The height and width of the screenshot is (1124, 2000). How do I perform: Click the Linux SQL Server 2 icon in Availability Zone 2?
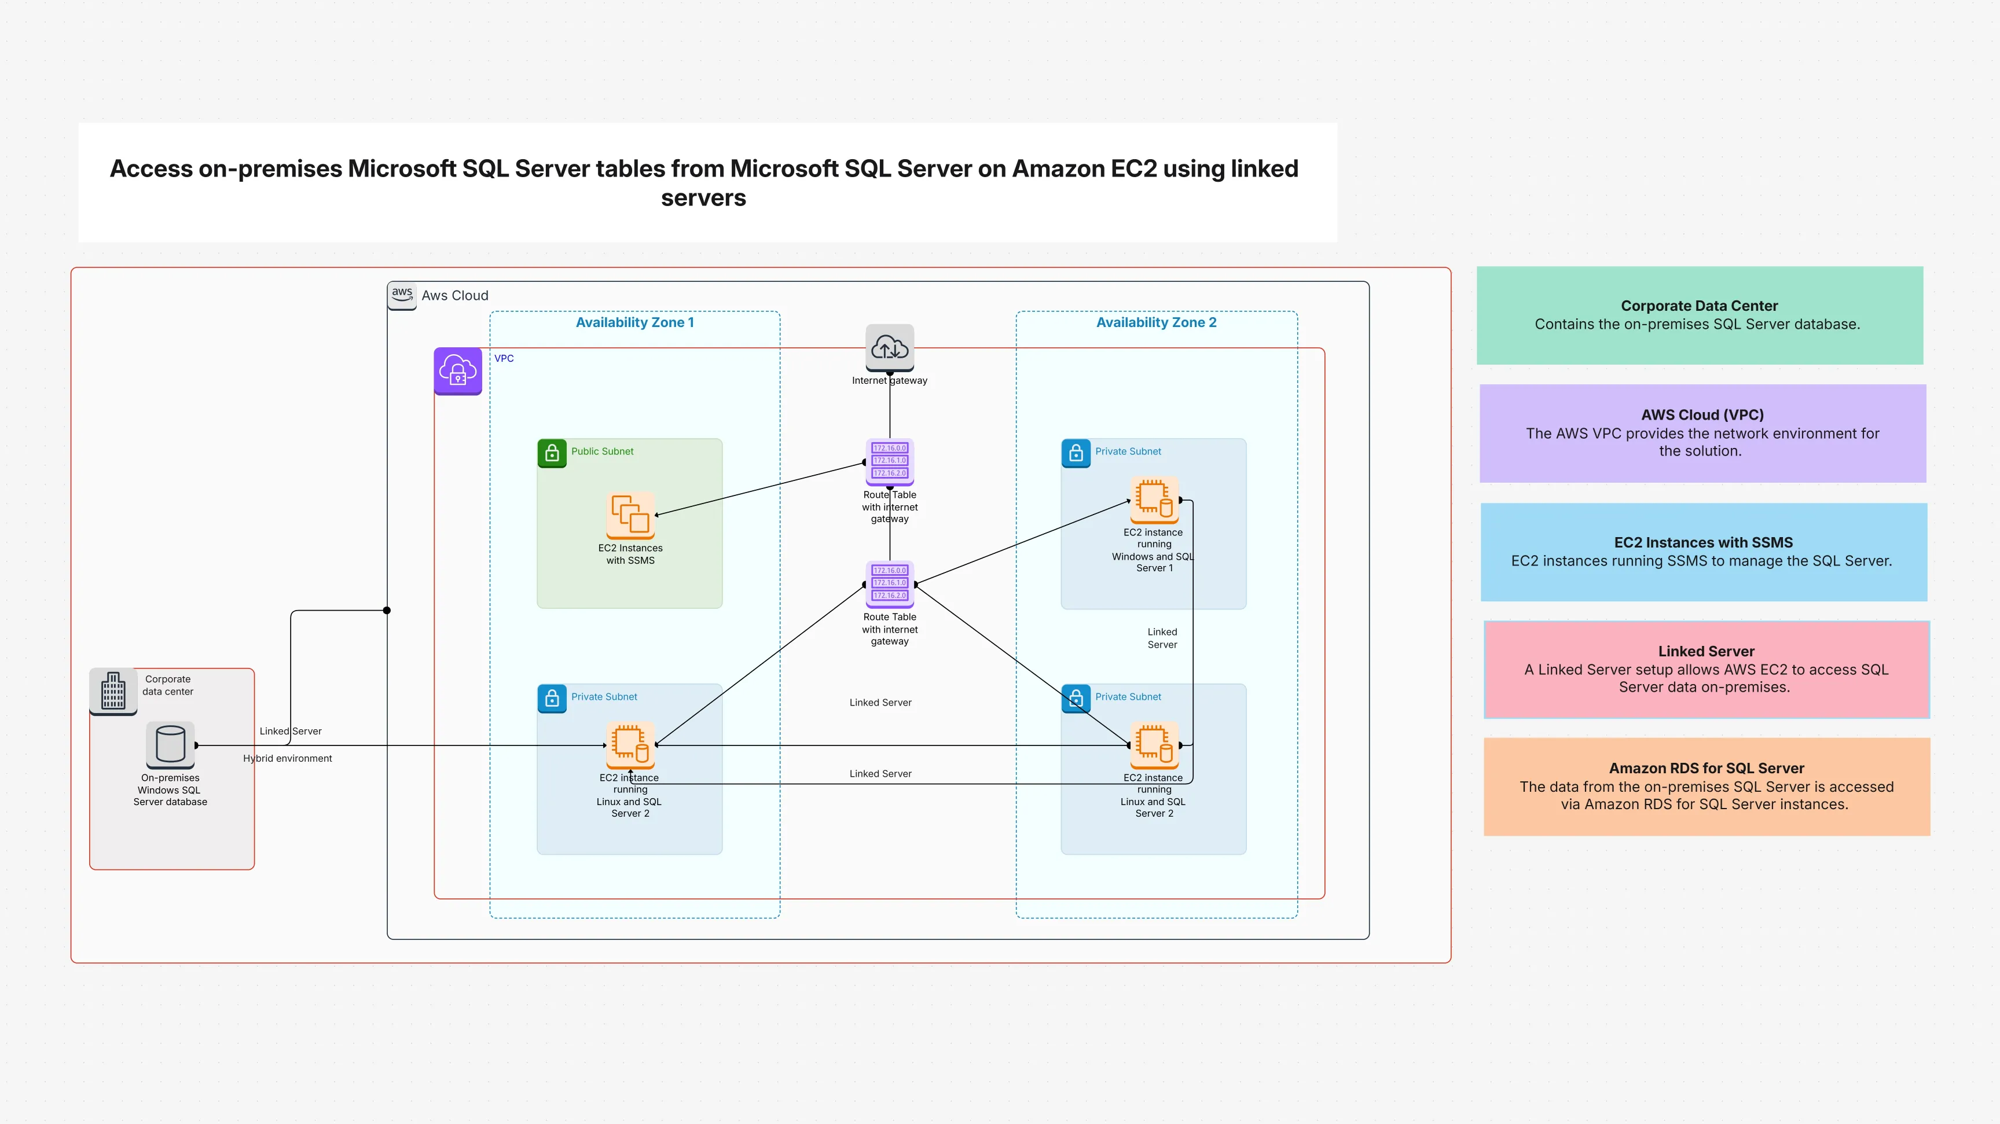pyautogui.click(x=1154, y=747)
